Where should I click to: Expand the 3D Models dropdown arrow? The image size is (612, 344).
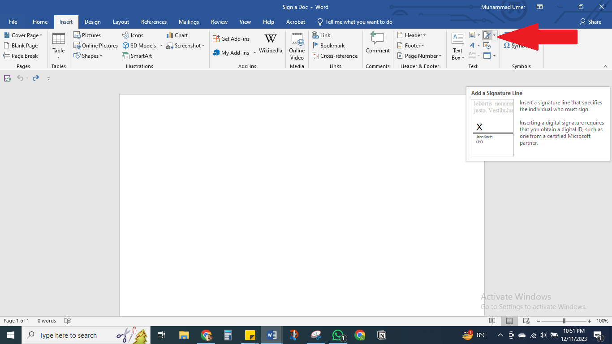pyautogui.click(x=161, y=46)
